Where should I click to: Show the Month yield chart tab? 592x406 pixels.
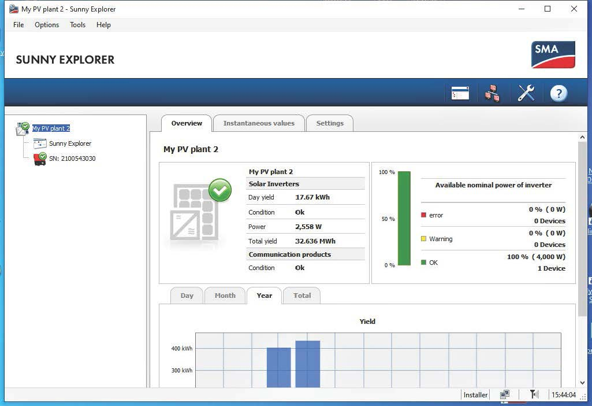tap(225, 296)
